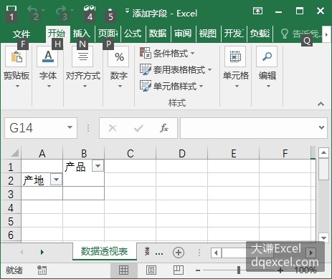Open Conditional Formatting (条件格式)

(x=167, y=53)
